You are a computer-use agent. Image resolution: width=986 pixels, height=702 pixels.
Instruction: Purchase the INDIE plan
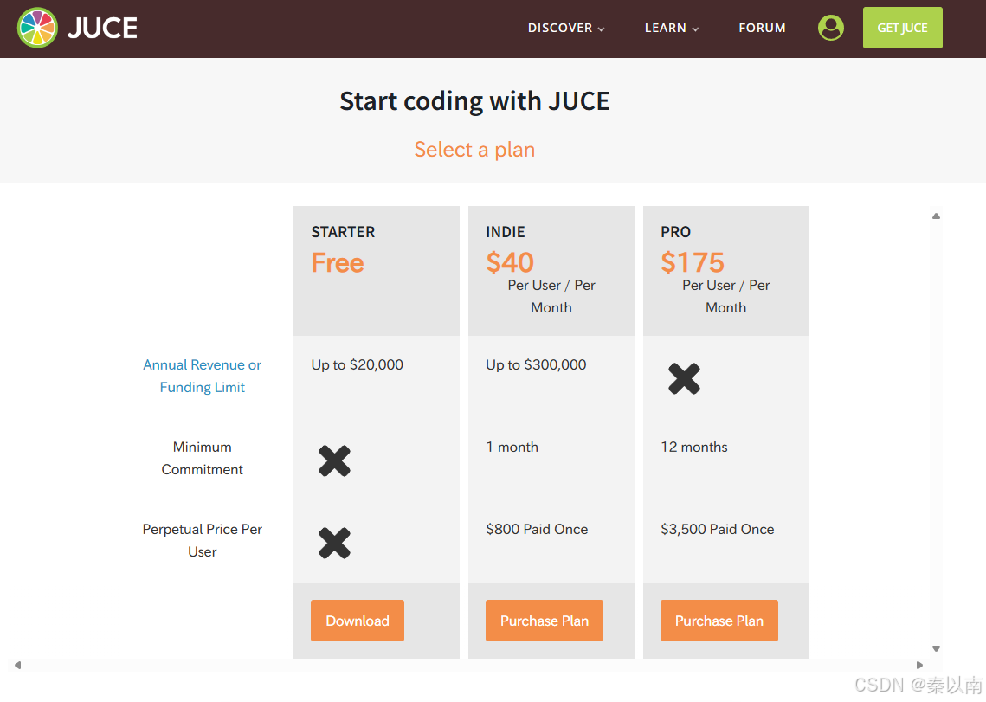(545, 621)
